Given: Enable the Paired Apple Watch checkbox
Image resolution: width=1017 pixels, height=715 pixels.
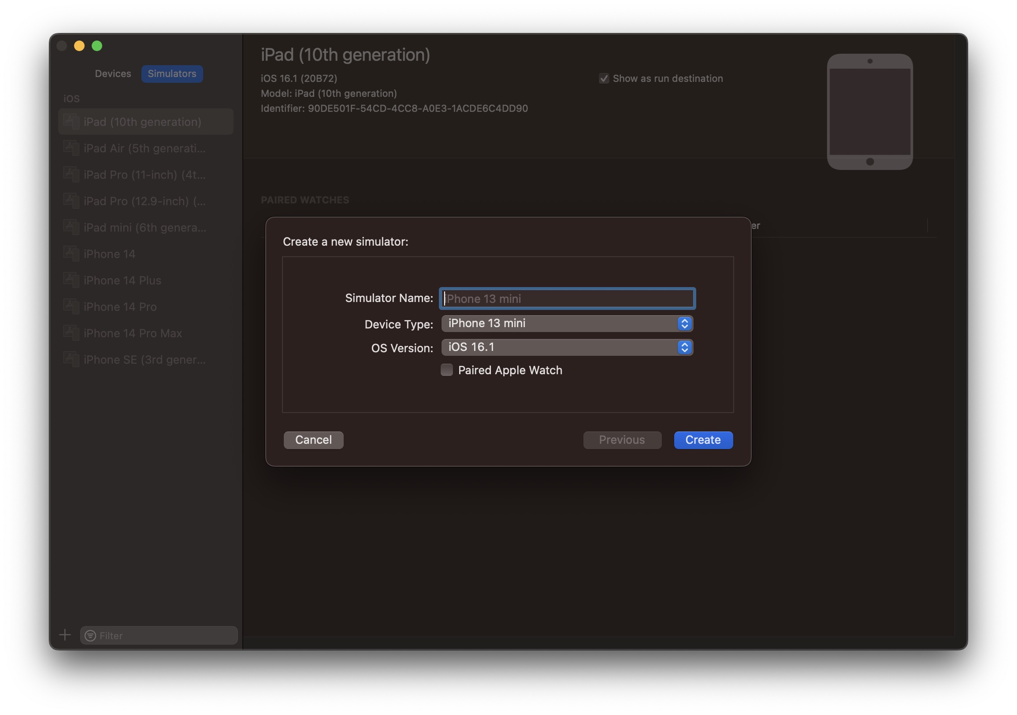Looking at the screenshot, I should pyautogui.click(x=446, y=370).
